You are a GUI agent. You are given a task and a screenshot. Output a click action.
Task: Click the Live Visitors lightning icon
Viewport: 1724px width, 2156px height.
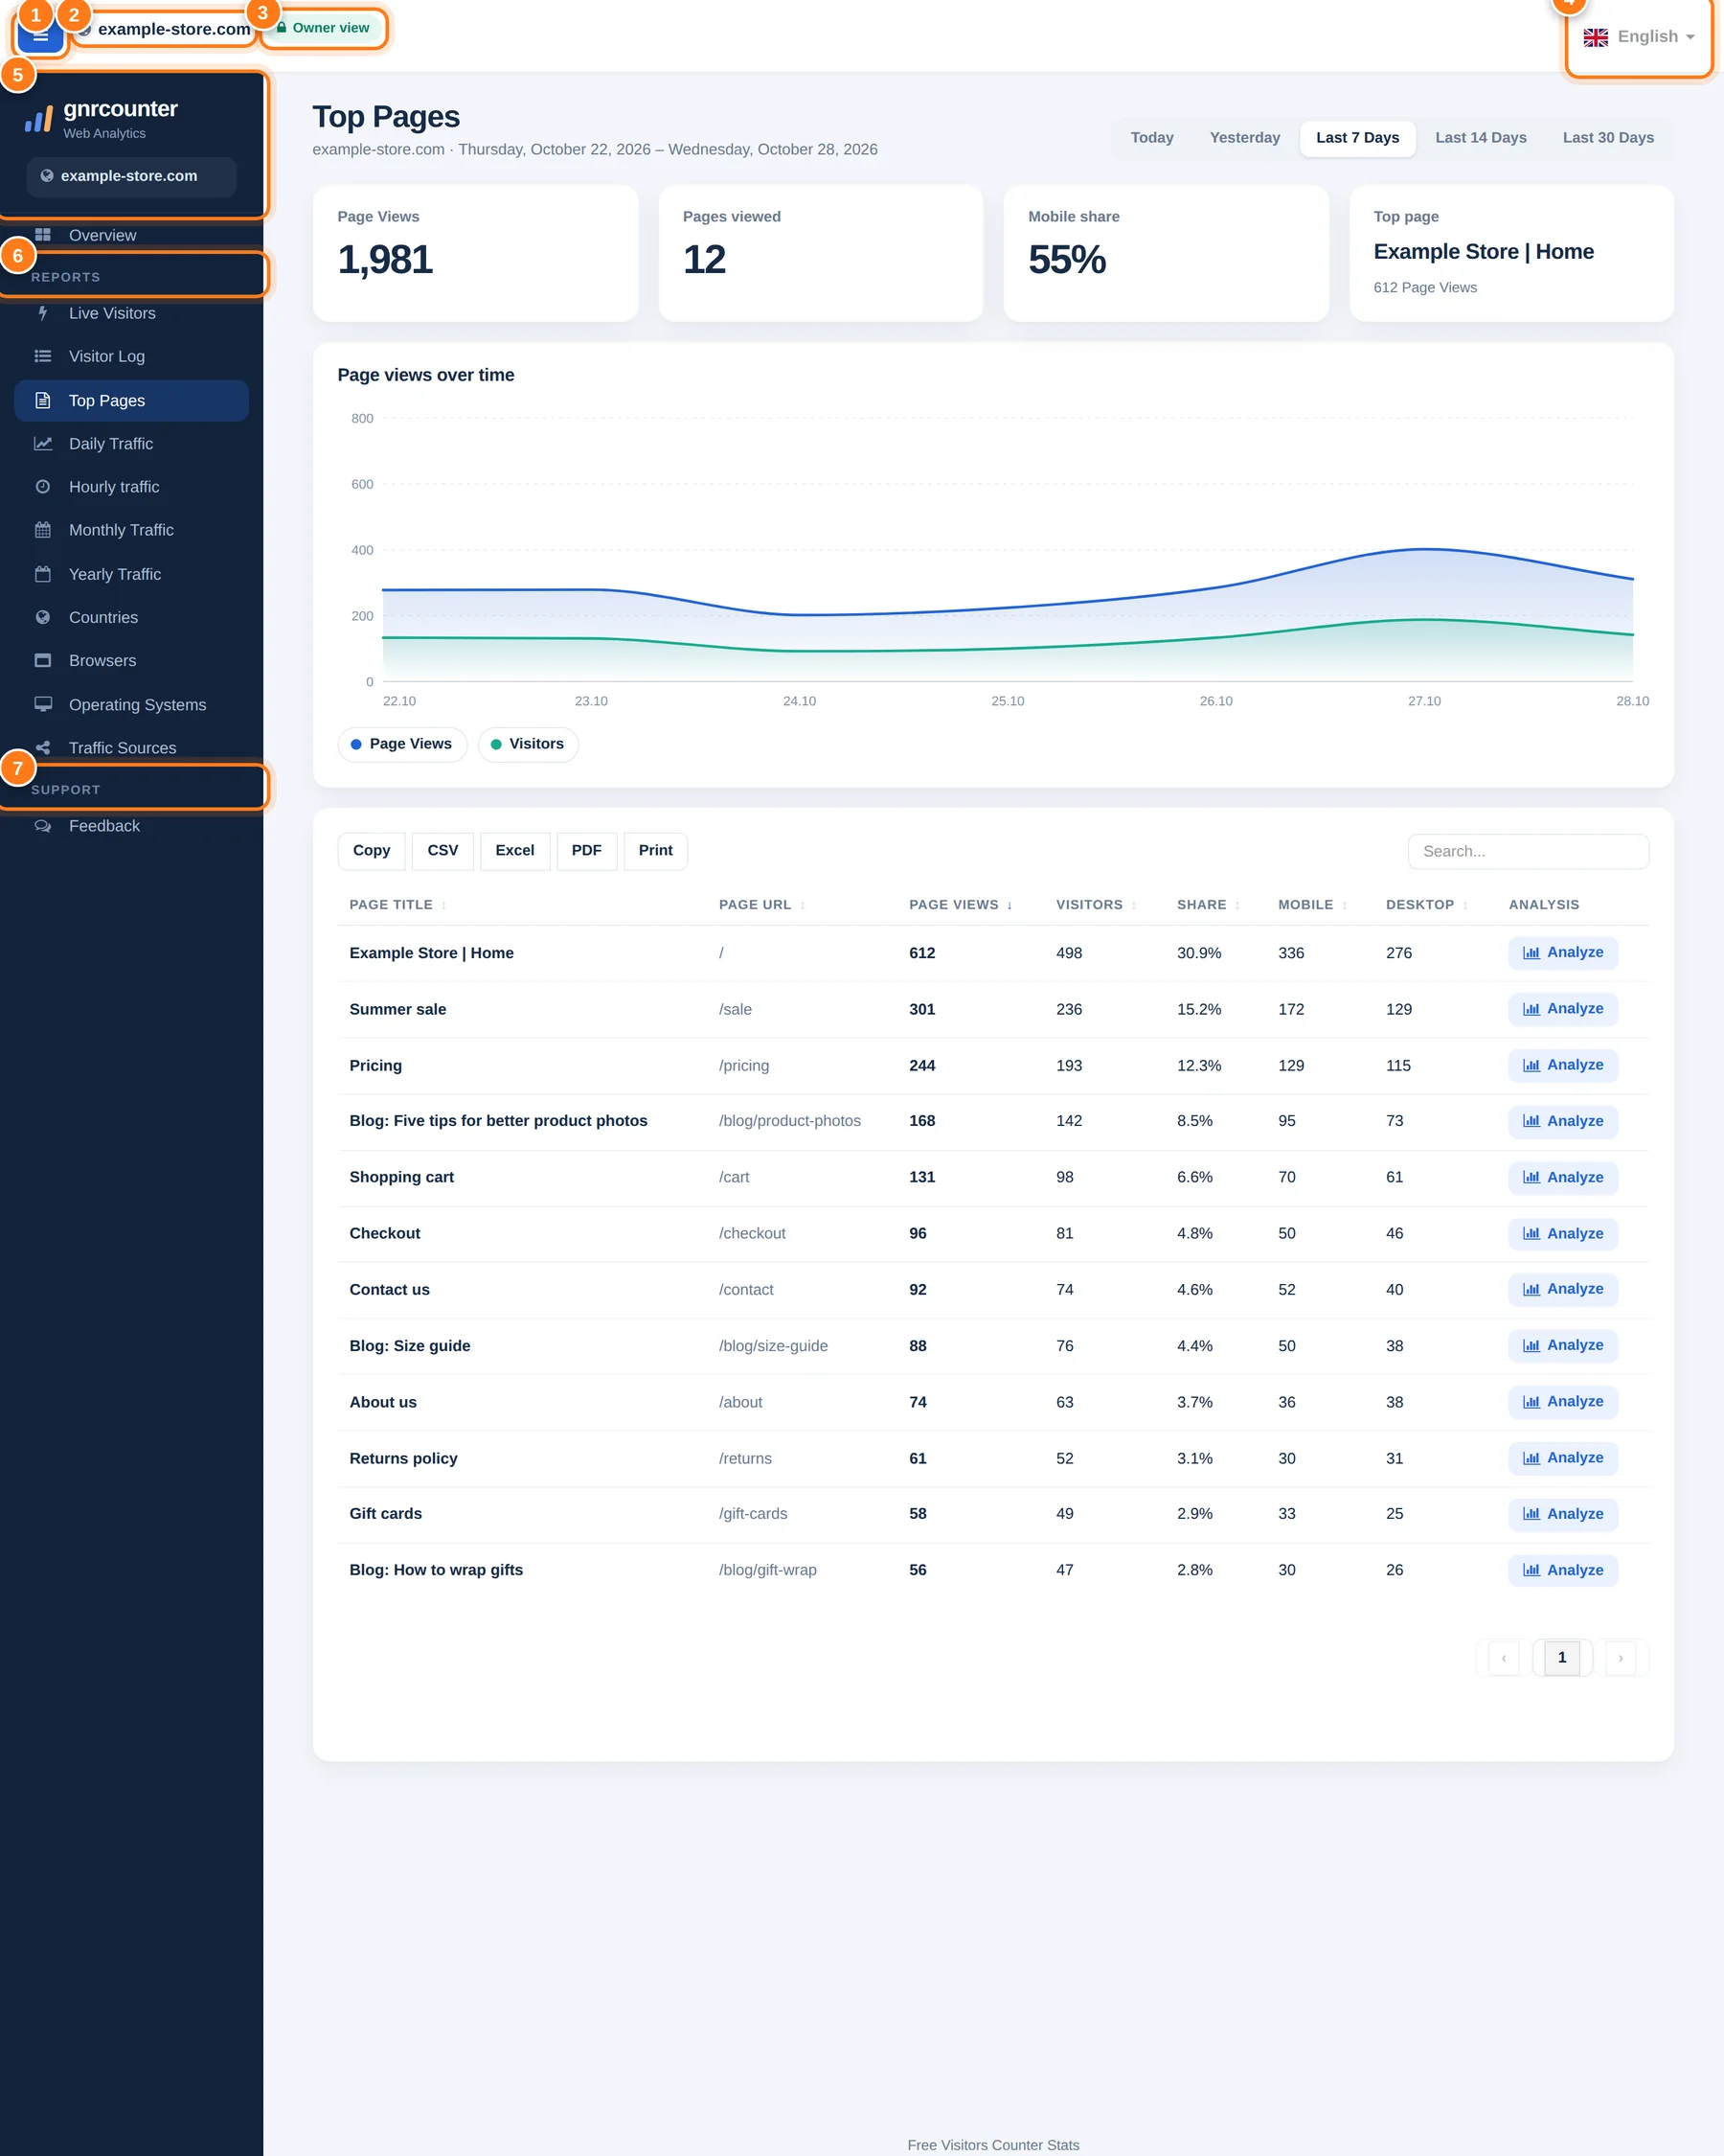pyautogui.click(x=43, y=313)
